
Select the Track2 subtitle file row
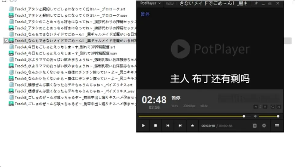(73, 22)
